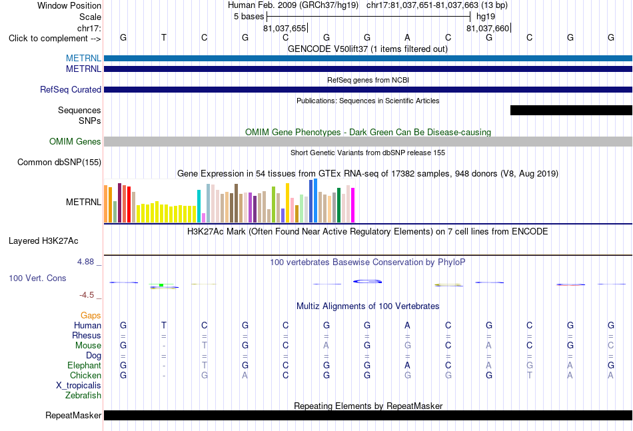Click the black Publications sequence item

[x=571, y=110]
